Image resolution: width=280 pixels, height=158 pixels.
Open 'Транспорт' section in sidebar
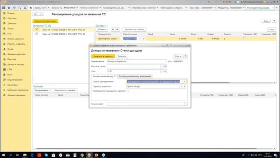pos(12,23)
